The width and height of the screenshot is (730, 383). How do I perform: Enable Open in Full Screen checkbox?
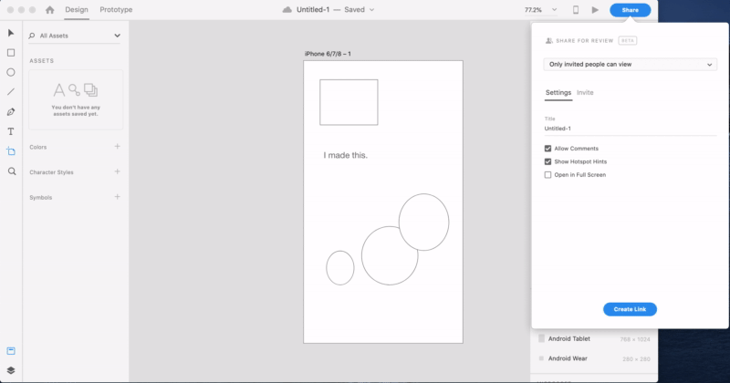pos(548,175)
